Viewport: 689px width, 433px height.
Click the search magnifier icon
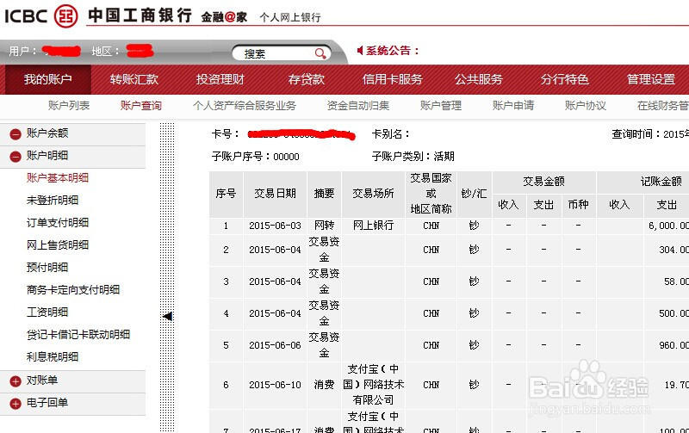(320, 53)
